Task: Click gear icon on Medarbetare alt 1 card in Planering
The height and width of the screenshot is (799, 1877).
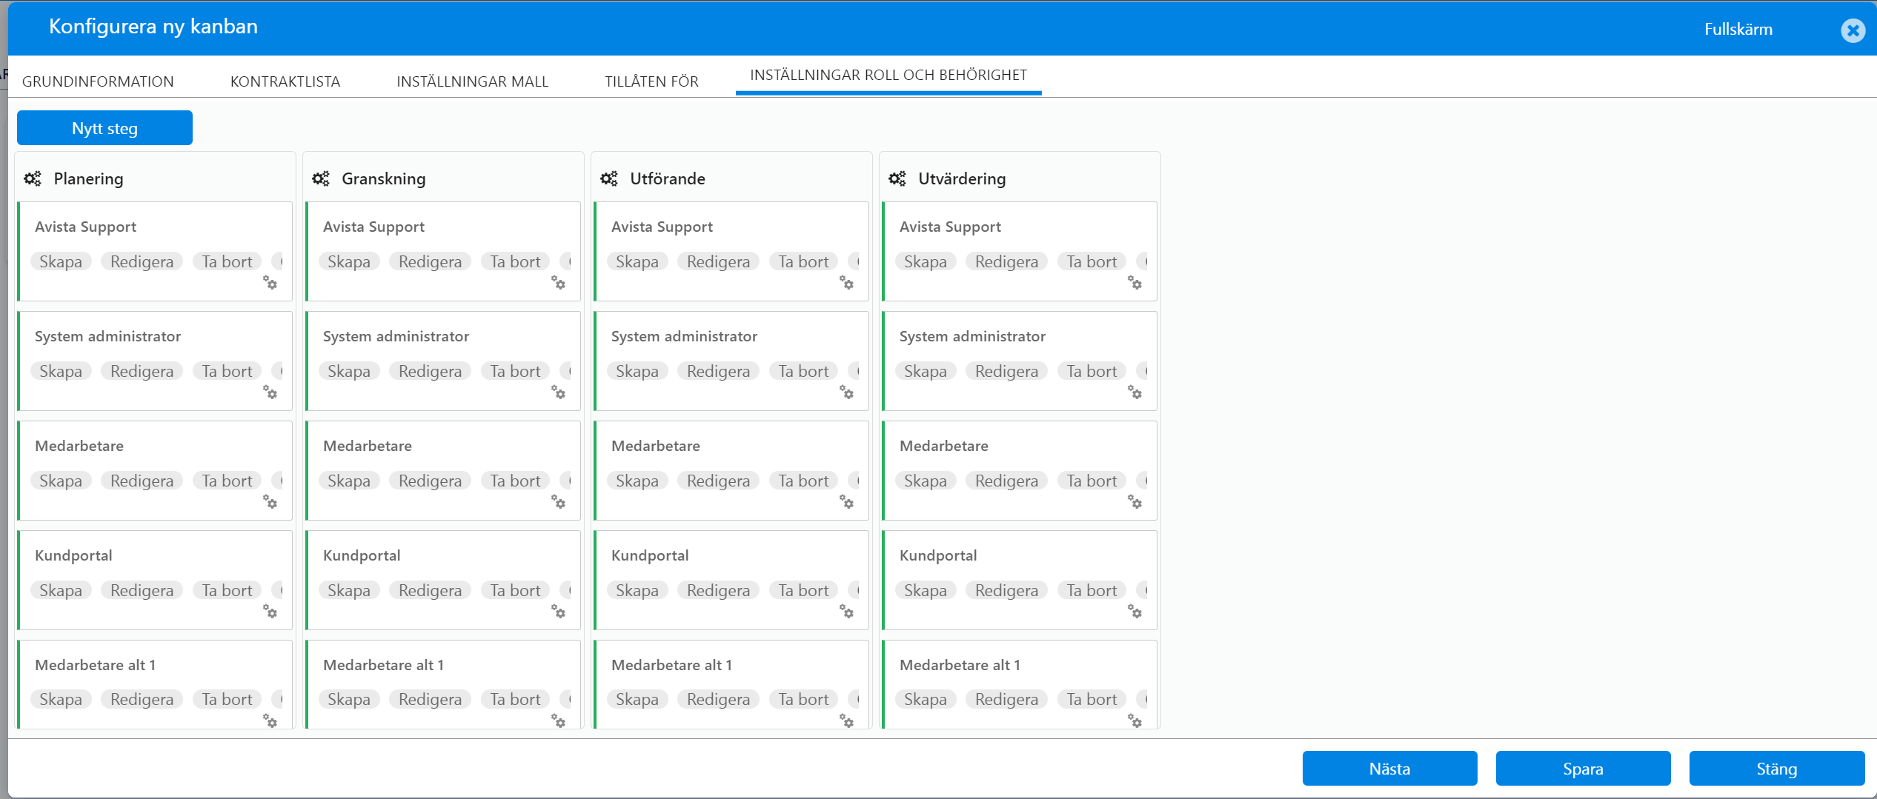Action: [x=270, y=721]
